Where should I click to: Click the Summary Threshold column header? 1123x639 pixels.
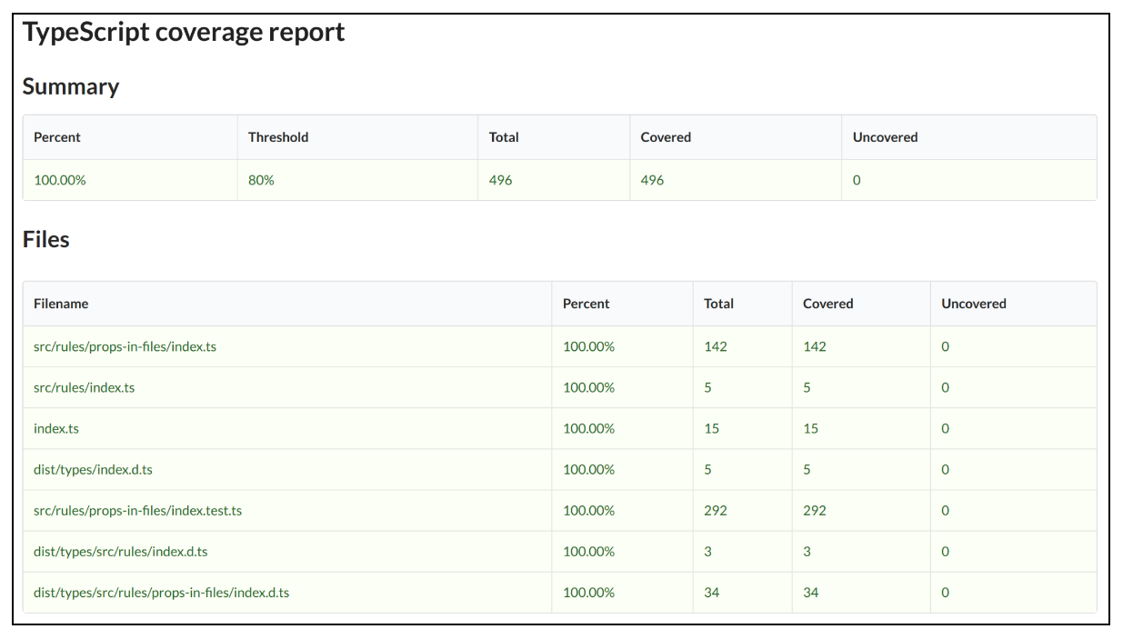(x=277, y=137)
